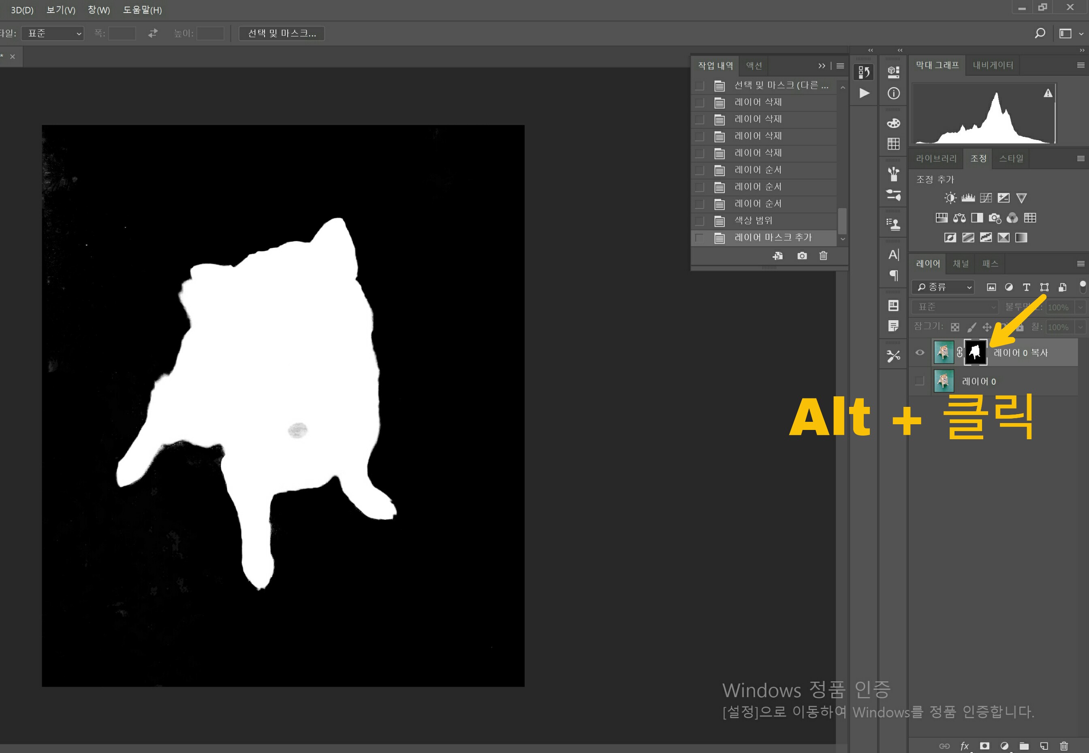The height and width of the screenshot is (753, 1089).
Task: Toggle the history state box next to '색상 범위'
Action: point(700,221)
